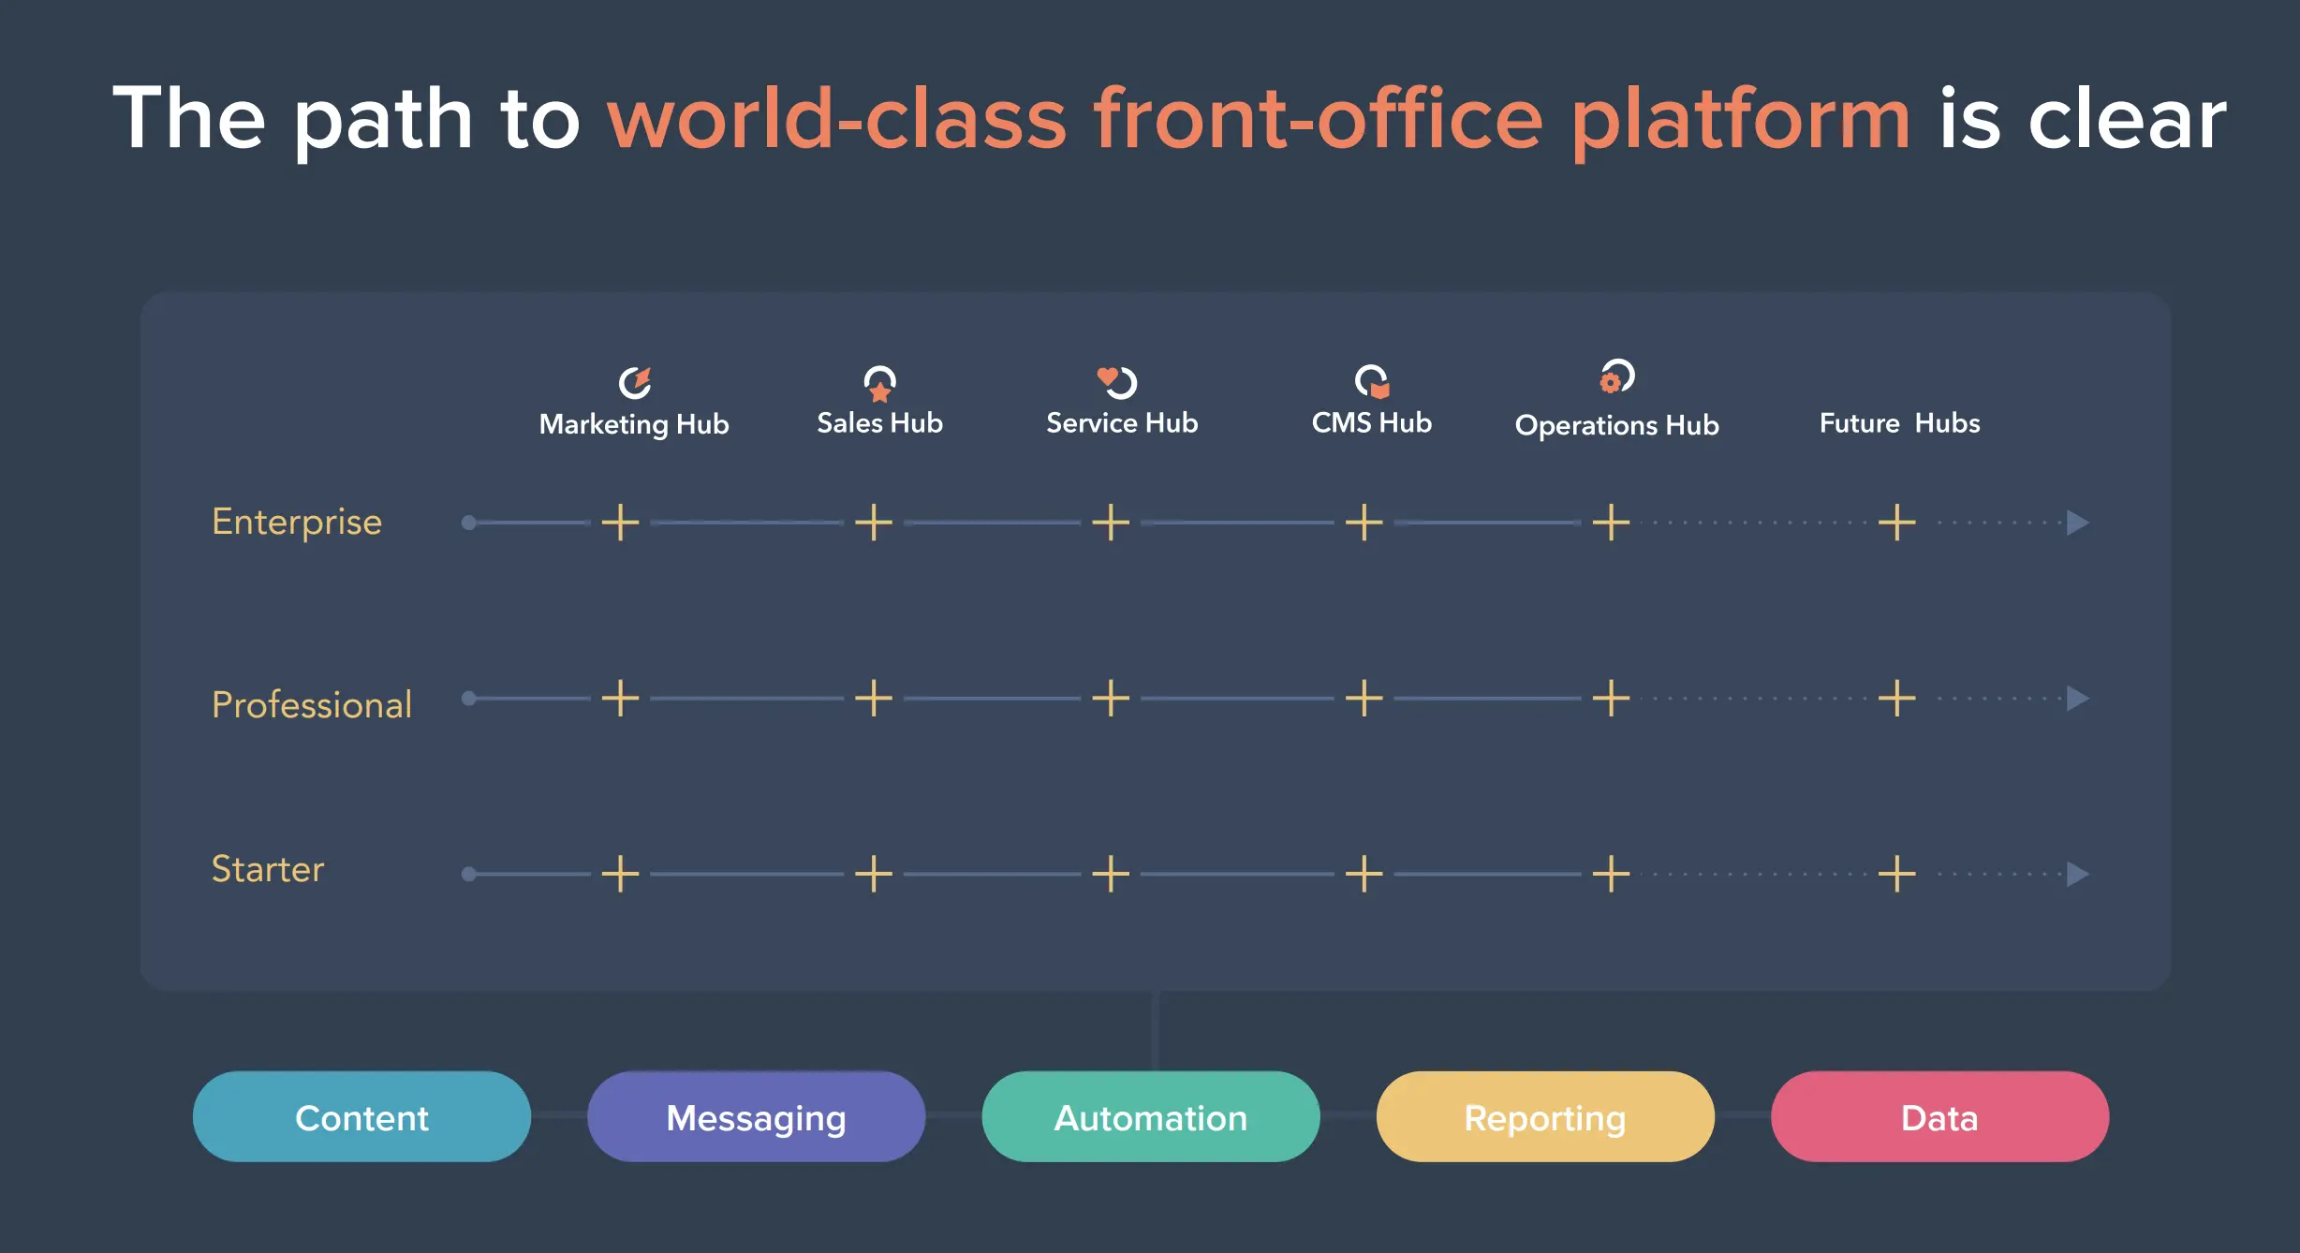Click the Marketing Hub icon
This screenshot has height=1253, width=2300.
[x=635, y=382]
